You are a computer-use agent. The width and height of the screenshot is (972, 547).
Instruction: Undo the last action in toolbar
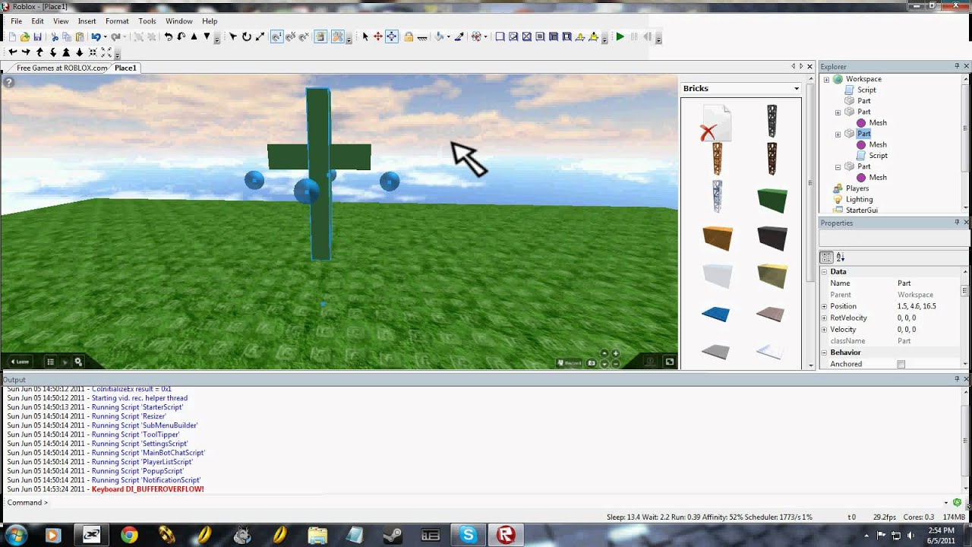click(96, 36)
